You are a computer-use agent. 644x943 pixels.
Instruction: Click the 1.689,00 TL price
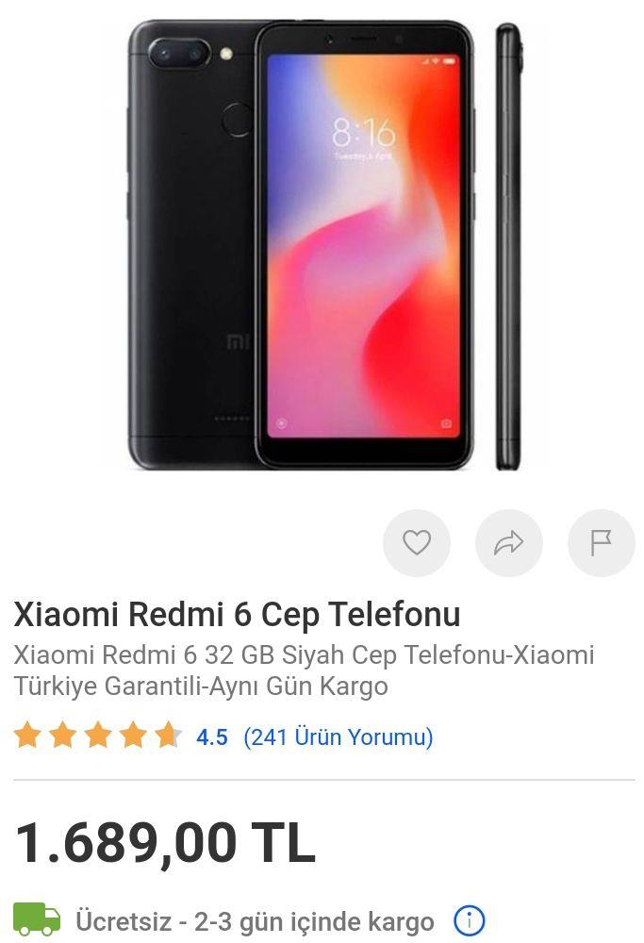(x=164, y=843)
